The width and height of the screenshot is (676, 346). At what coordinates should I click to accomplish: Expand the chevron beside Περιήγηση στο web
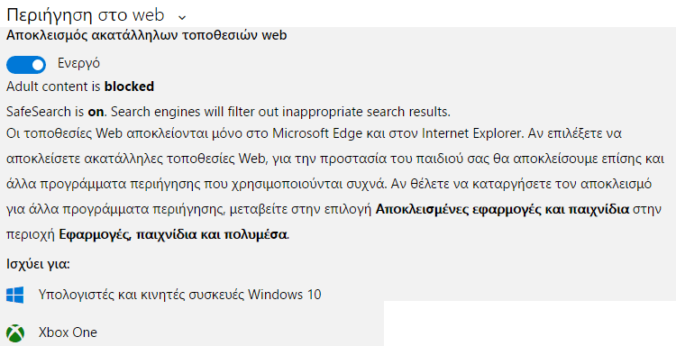(182, 17)
